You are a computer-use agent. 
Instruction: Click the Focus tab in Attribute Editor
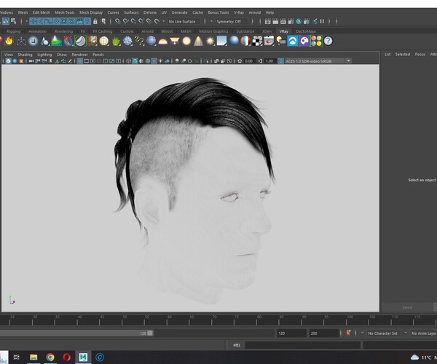coord(420,55)
